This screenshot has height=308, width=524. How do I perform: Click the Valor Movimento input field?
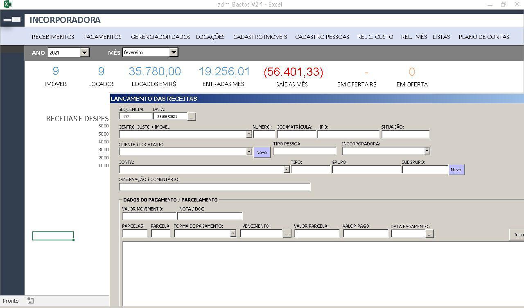coord(149,216)
